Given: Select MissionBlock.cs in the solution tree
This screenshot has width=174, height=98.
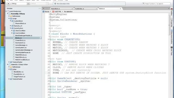Looking at the screenshot, I should tap(21, 23).
